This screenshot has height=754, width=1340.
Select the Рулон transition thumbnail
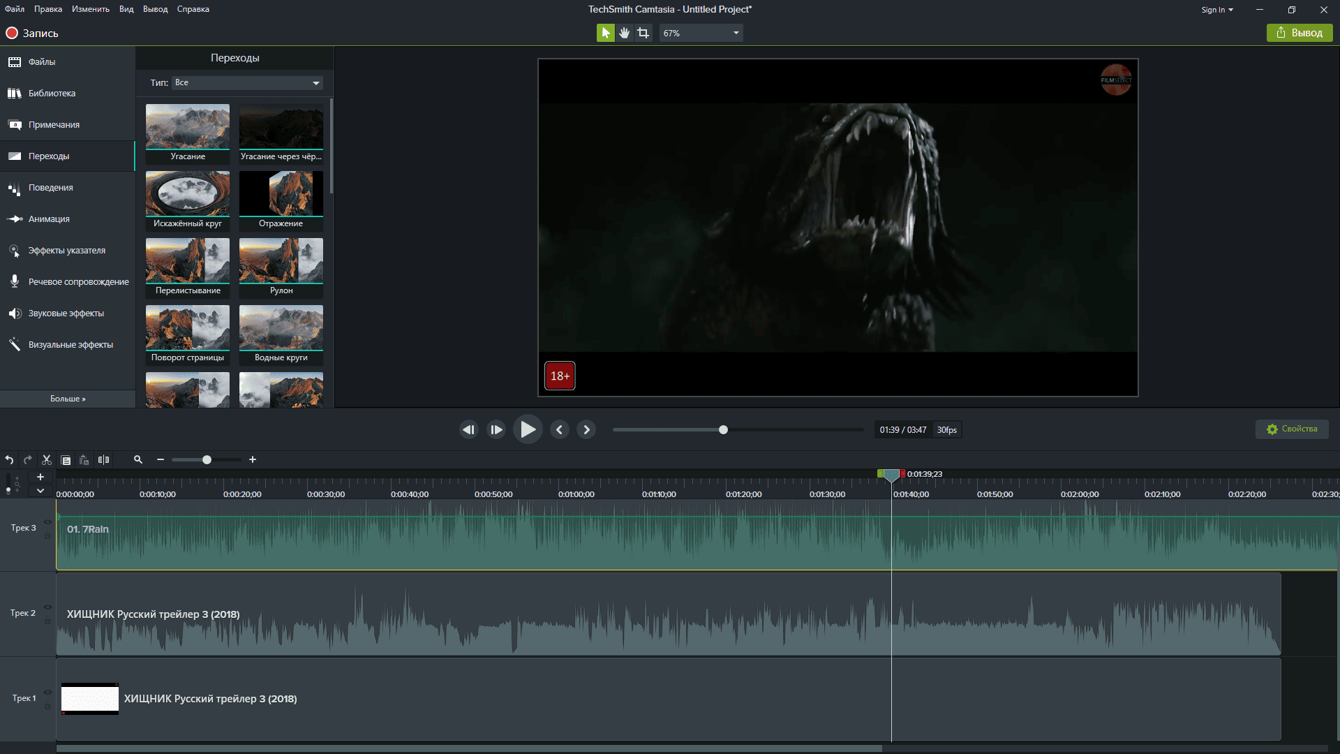[281, 267]
